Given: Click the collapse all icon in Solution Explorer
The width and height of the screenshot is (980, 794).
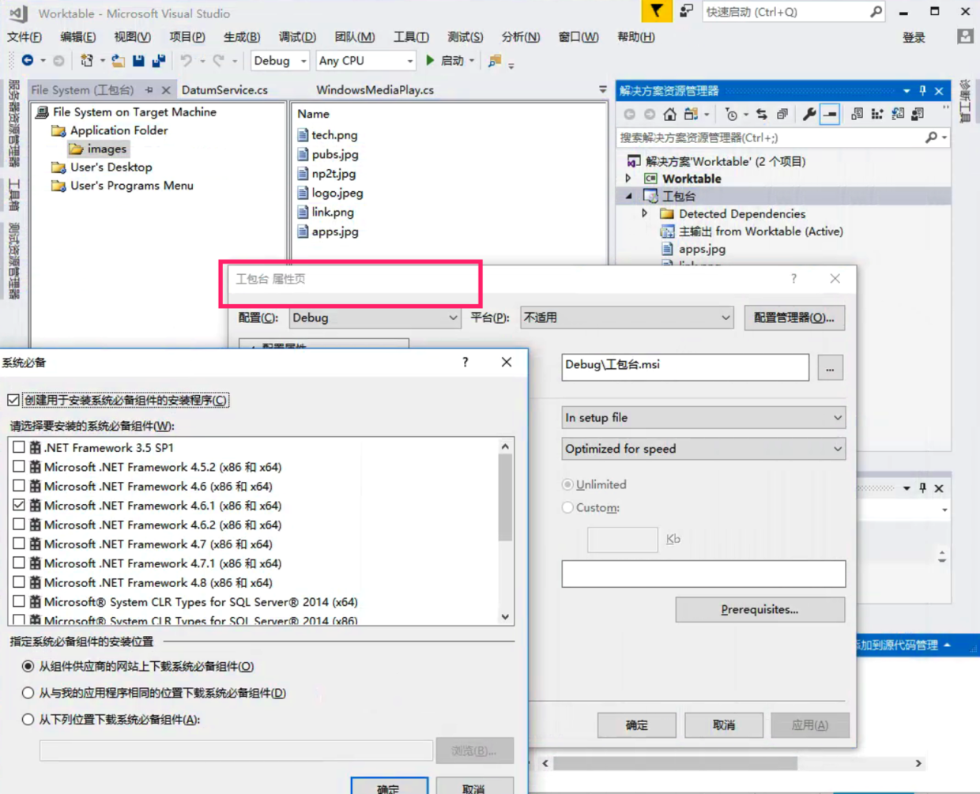Looking at the screenshot, I should 782,115.
